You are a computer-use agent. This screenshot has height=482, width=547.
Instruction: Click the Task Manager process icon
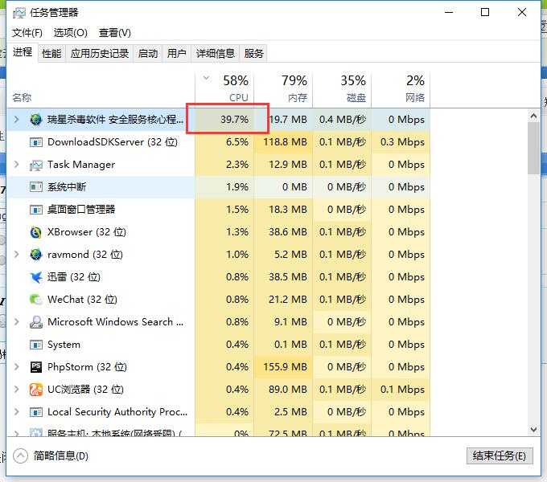click(x=36, y=165)
